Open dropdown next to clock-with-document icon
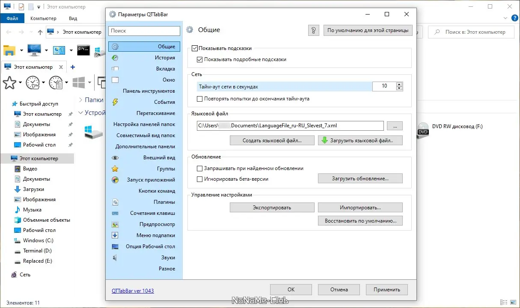The height and width of the screenshot is (308, 520). click(x=67, y=82)
